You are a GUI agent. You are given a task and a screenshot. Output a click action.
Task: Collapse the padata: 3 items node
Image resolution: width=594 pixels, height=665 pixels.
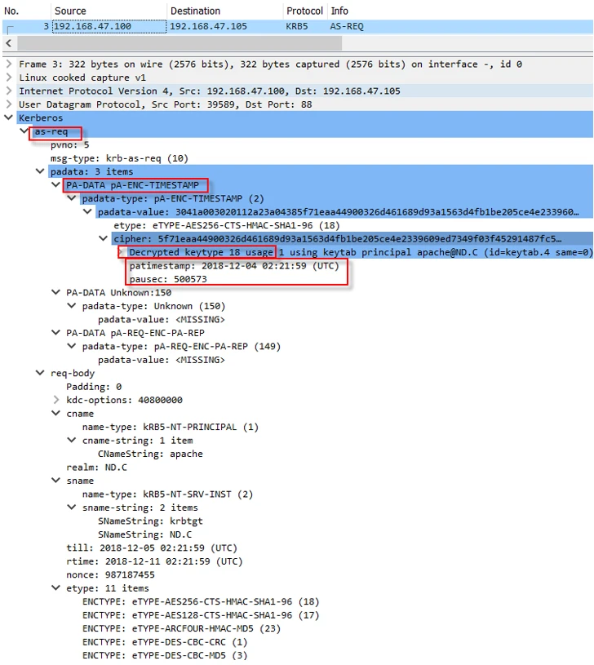40,171
